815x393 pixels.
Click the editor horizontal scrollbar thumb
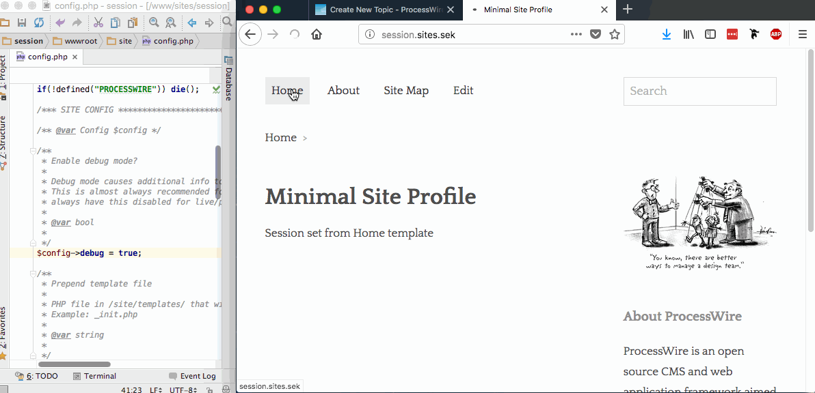(75, 364)
